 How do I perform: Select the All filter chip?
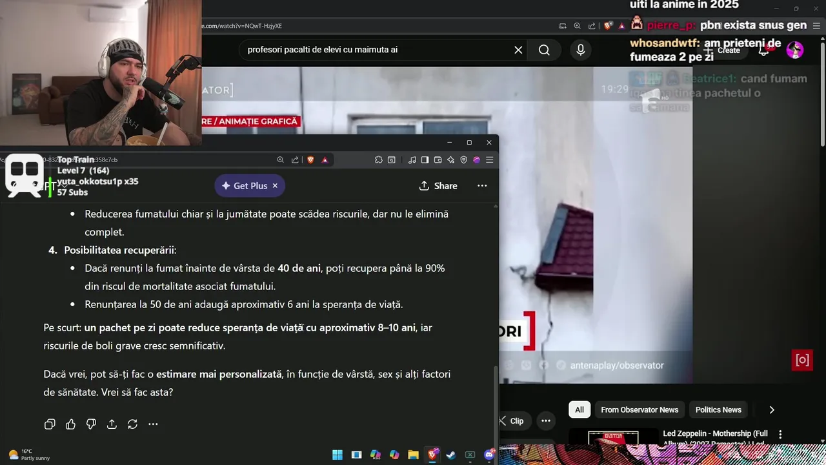pyautogui.click(x=579, y=409)
